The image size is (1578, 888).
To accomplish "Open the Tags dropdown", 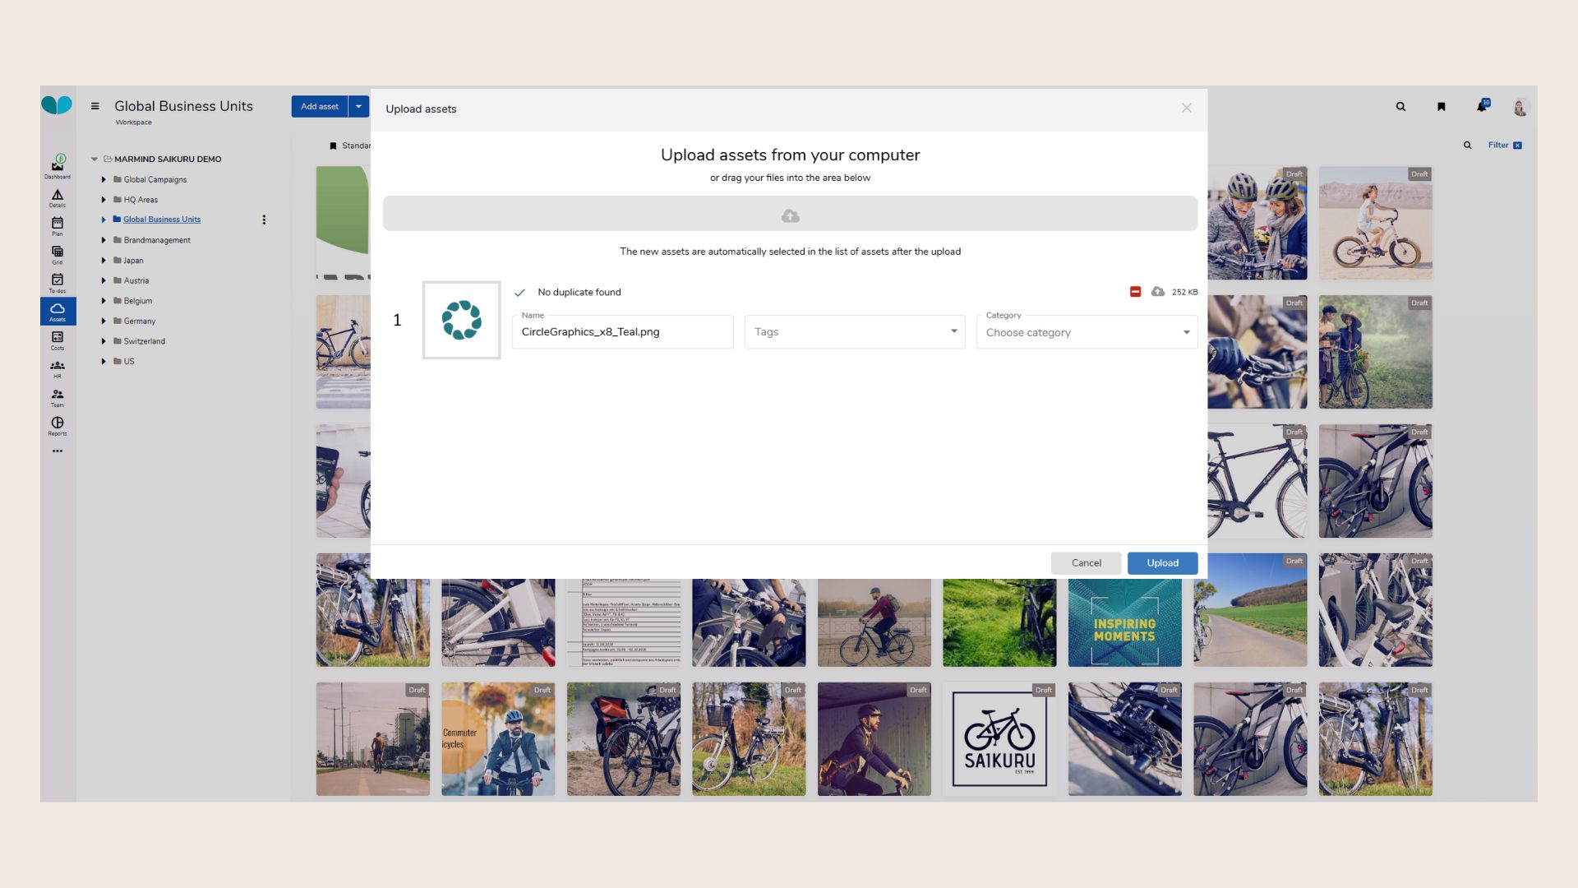I will (x=855, y=332).
